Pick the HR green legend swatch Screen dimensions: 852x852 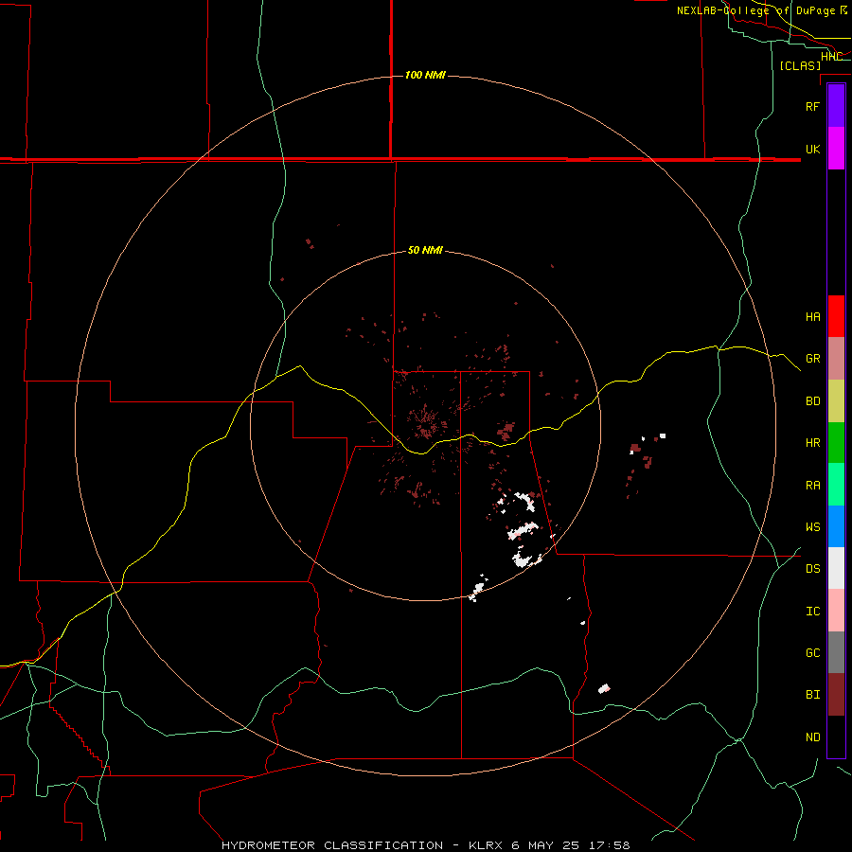click(x=836, y=443)
